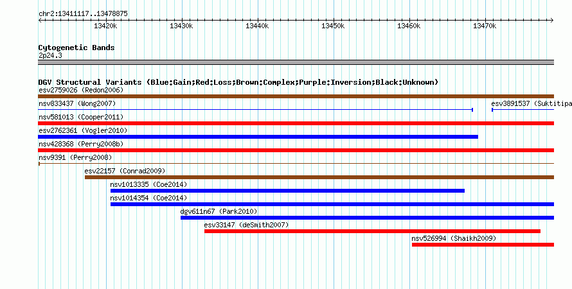Click the nsv9391 (Perry2008) label
Screen dimensions: 572x289
tap(75, 157)
